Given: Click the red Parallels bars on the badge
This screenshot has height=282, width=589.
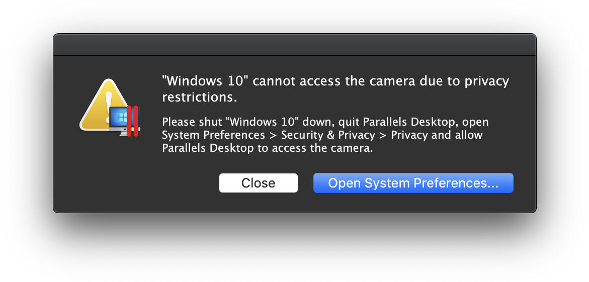Looking at the screenshot, I should click(x=132, y=121).
